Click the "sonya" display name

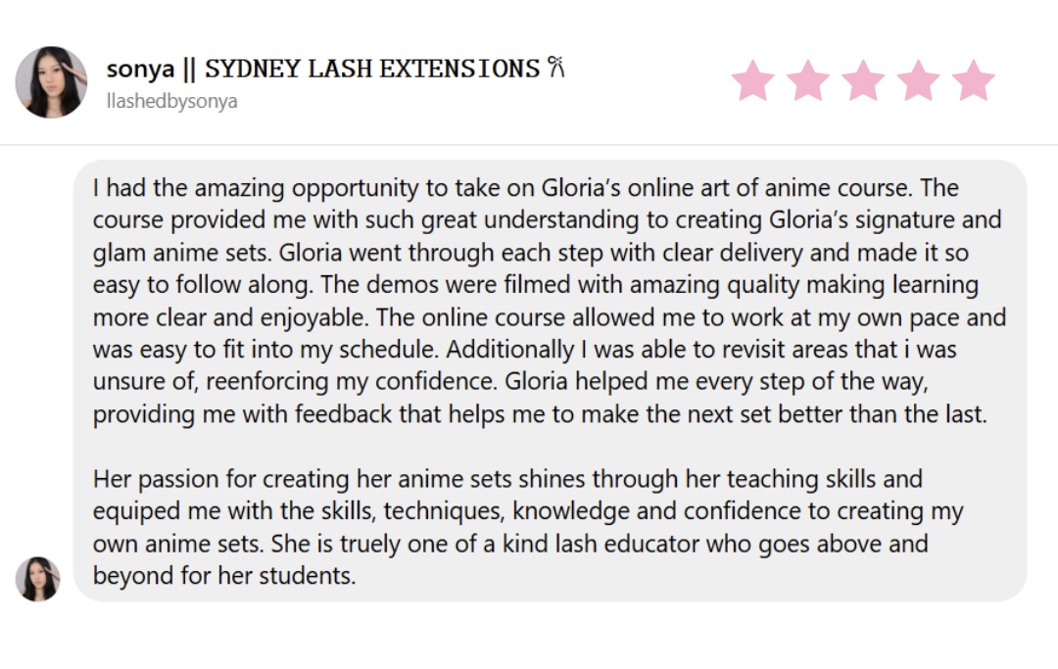(139, 70)
